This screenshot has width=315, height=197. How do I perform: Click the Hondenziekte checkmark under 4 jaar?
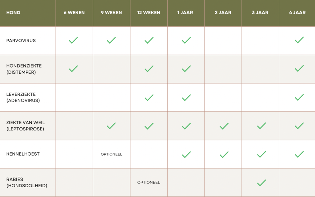(x=299, y=69)
